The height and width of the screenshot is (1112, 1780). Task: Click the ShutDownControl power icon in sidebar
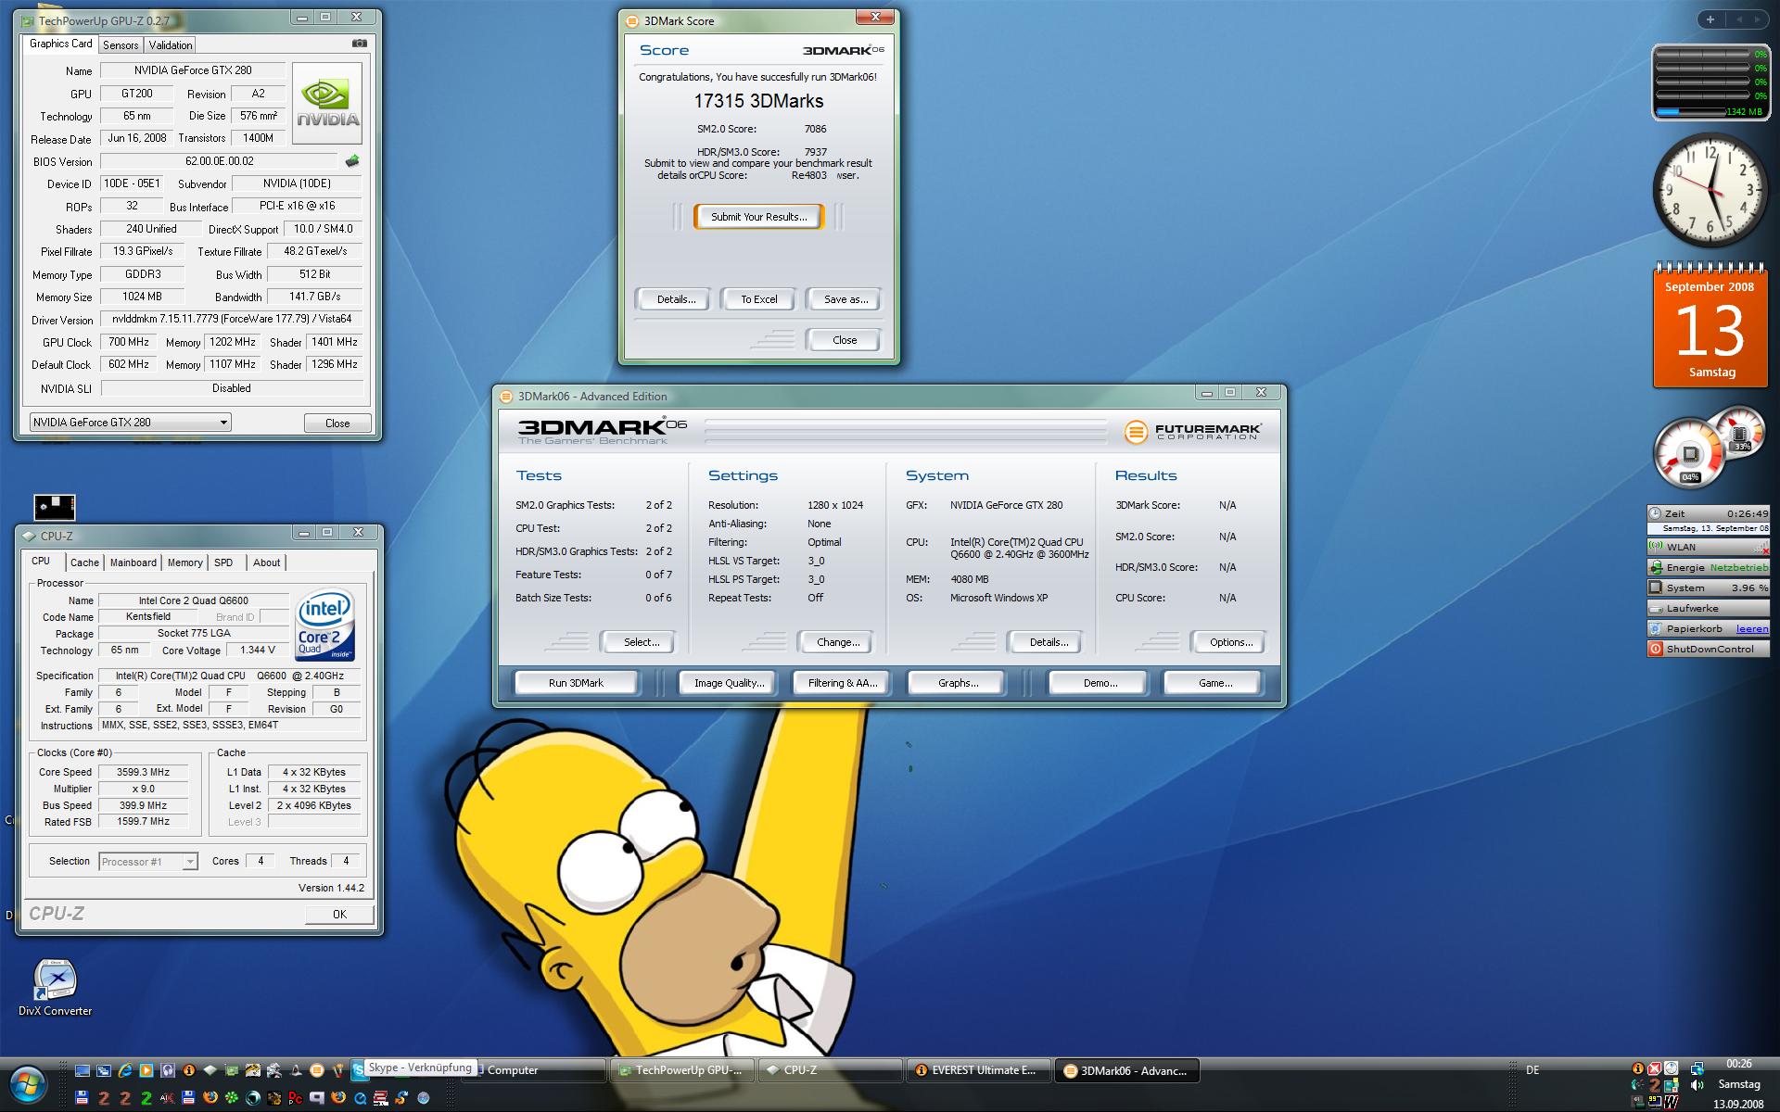[1656, 649]
